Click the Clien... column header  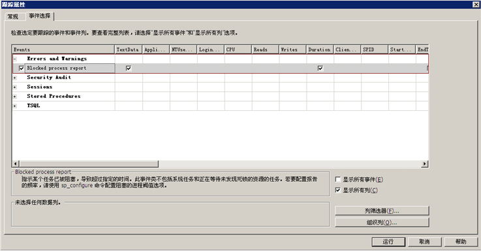tap(347, 50)
